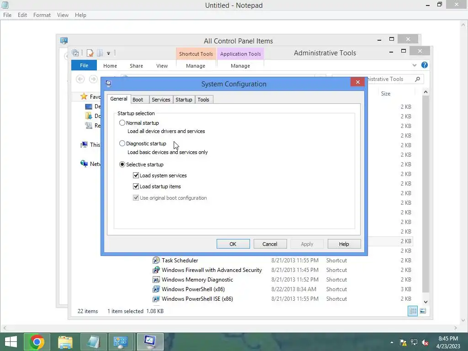Open the Startup tab

[184, 100]
